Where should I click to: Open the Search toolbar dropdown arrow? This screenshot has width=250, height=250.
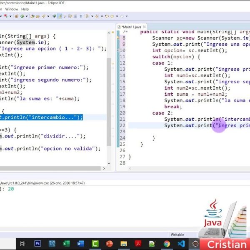[48, 16]
